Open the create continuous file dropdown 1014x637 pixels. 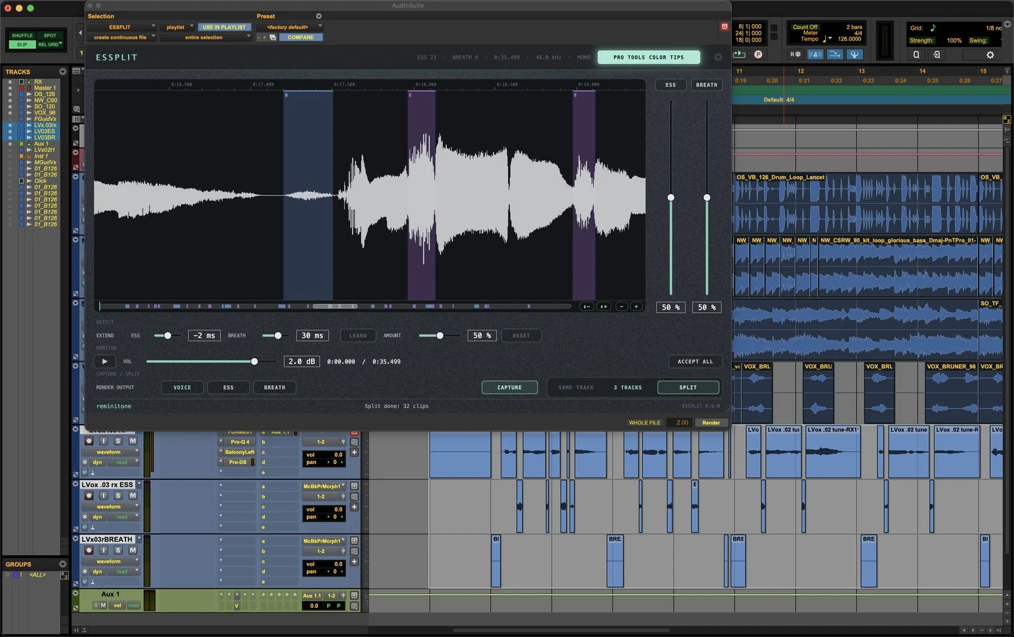[x=122, y=37]
